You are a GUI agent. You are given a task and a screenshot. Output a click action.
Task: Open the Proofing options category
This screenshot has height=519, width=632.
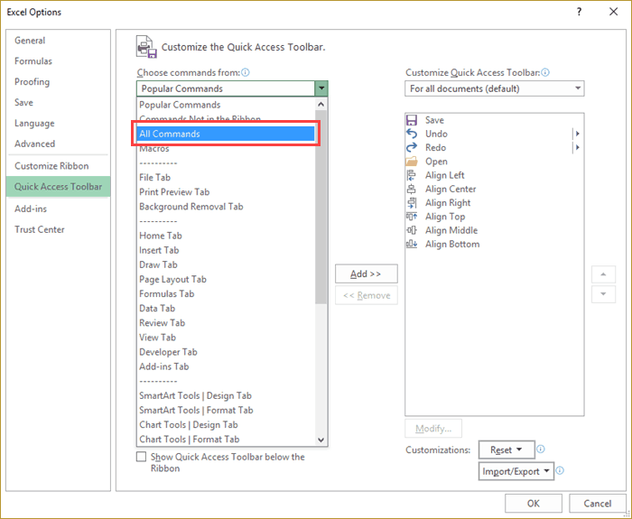pyautogui.click(x=58, y=81)
